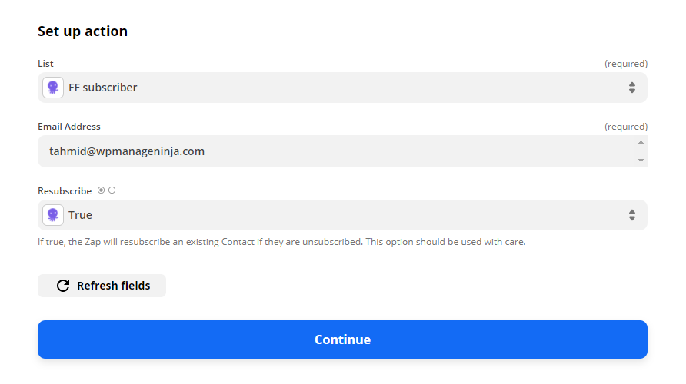Click up-down arrows on True selector
Viewport: 686px width, 384px height.
pos(631,215)
